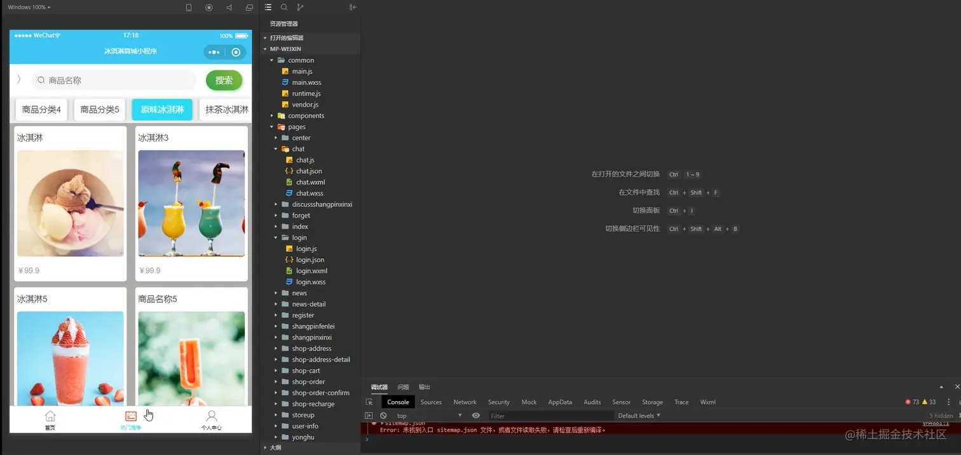Click the red error count 73 indicator
961x455 pixels.
pos(912,402)
